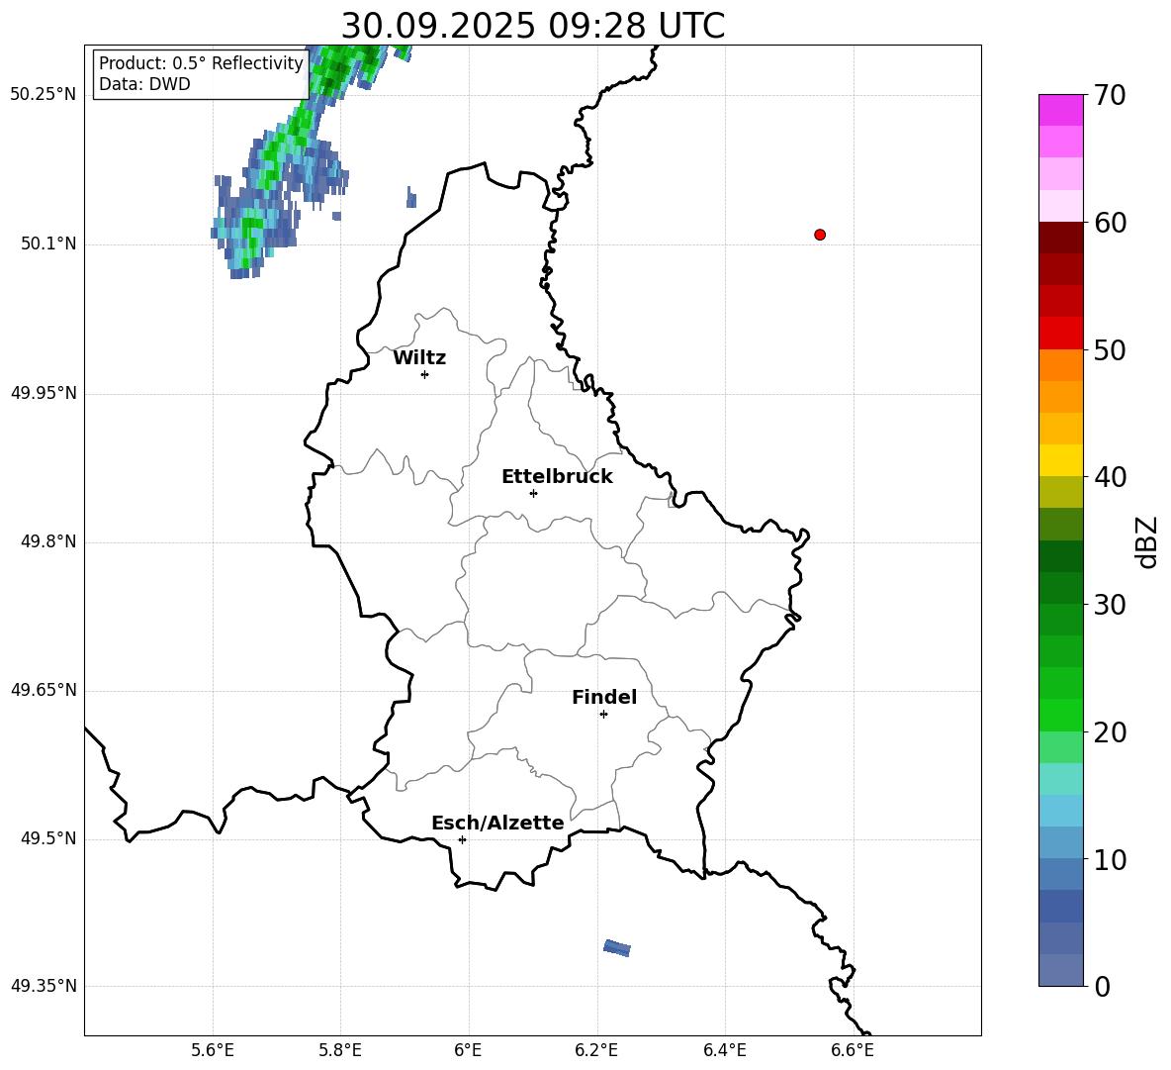This screenshot has width=1171, height=1070.
Task: Click latitude label 49.8°N
Action: [x=48, y=541]
